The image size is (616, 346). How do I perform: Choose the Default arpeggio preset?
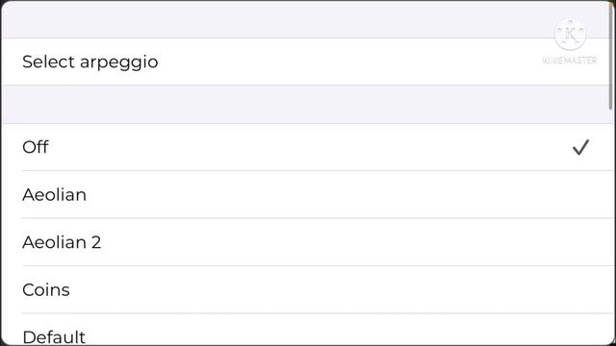[x=308, y=330]
